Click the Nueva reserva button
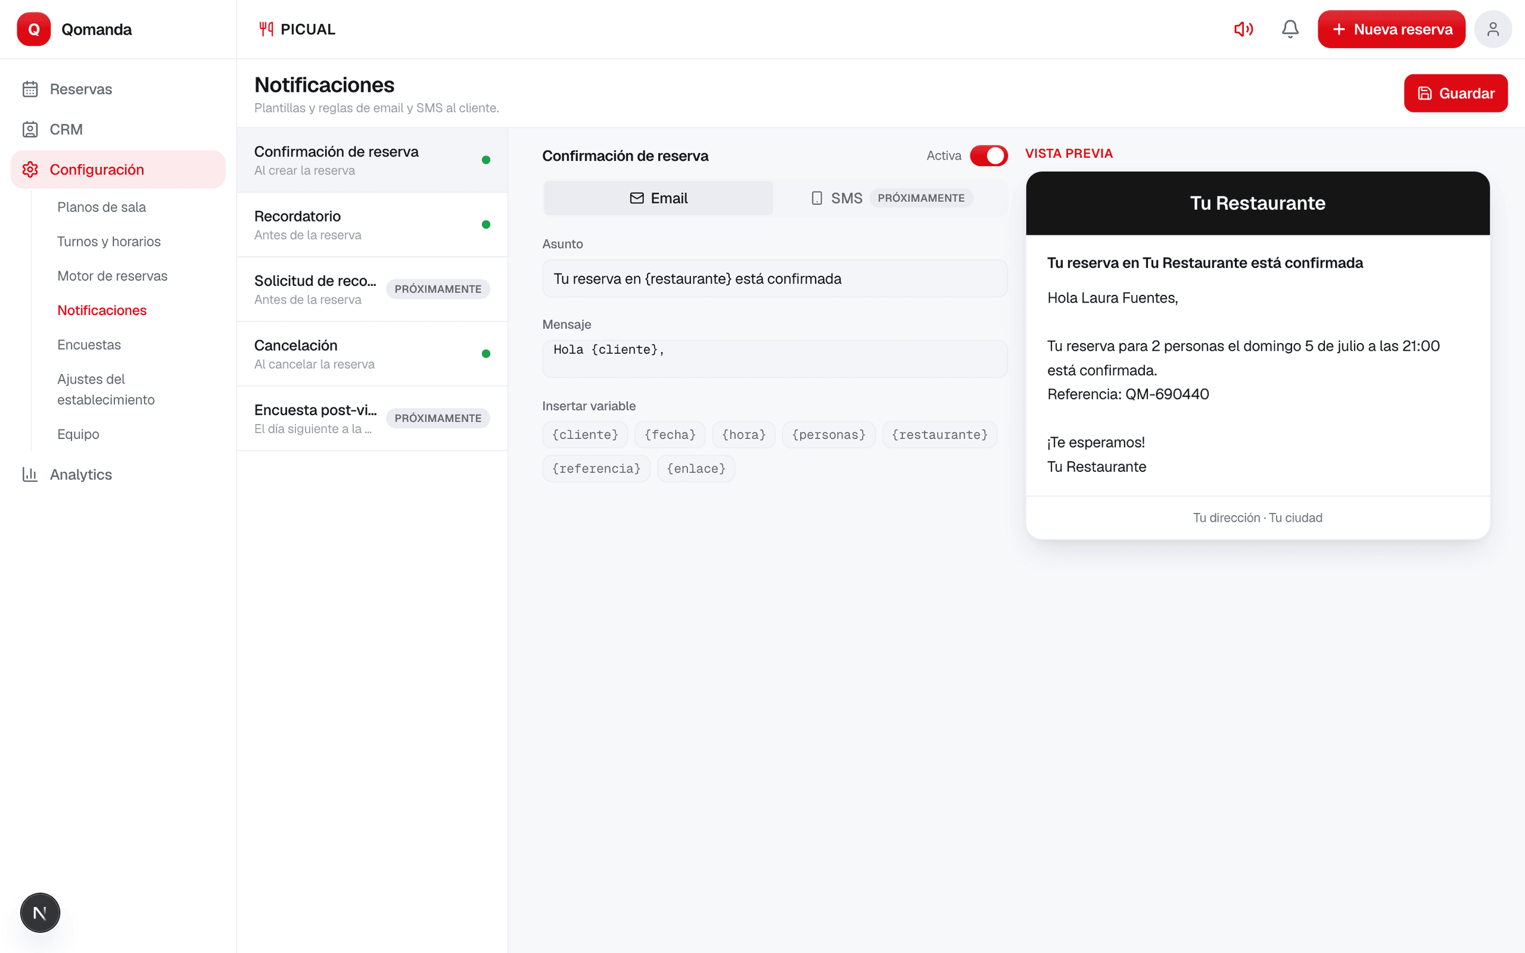This screenshot has width=1525, height=953. pos(1391,29)
